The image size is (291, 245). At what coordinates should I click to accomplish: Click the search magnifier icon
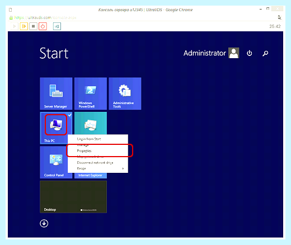[265, 53]
